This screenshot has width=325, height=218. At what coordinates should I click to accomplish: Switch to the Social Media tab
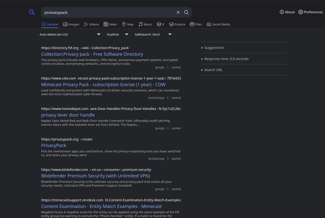(x=218, y=24)
